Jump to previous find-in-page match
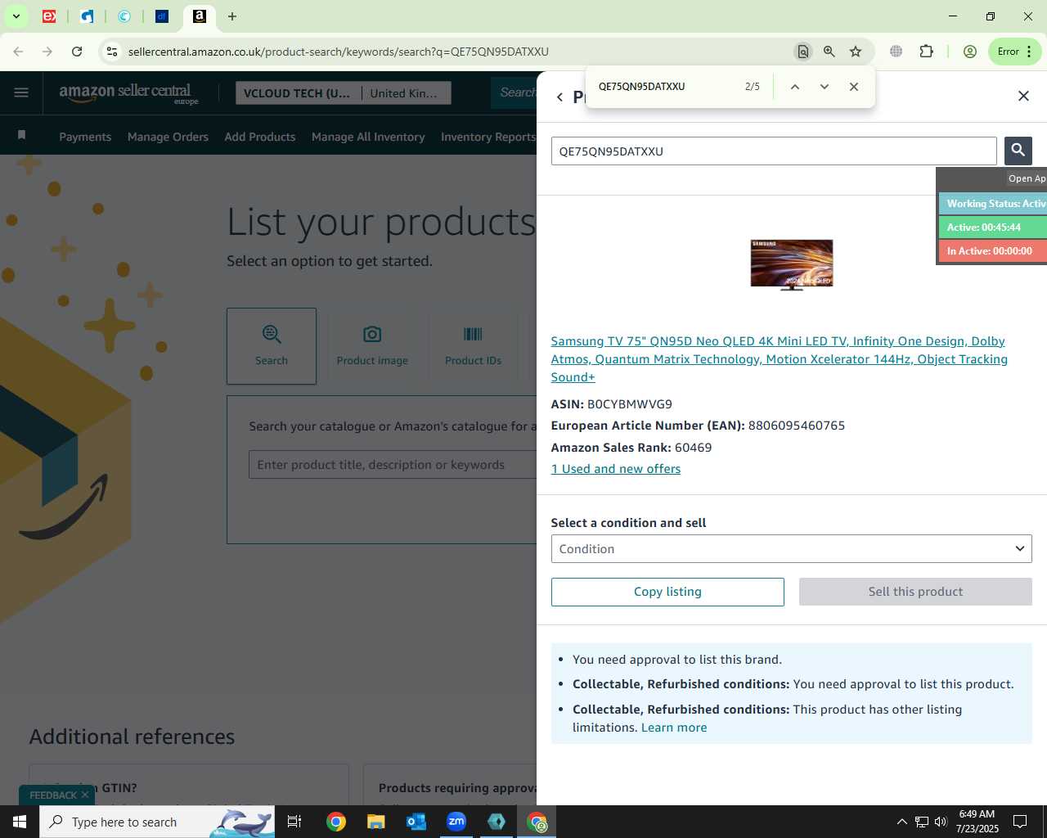 (x=794, y=87)
